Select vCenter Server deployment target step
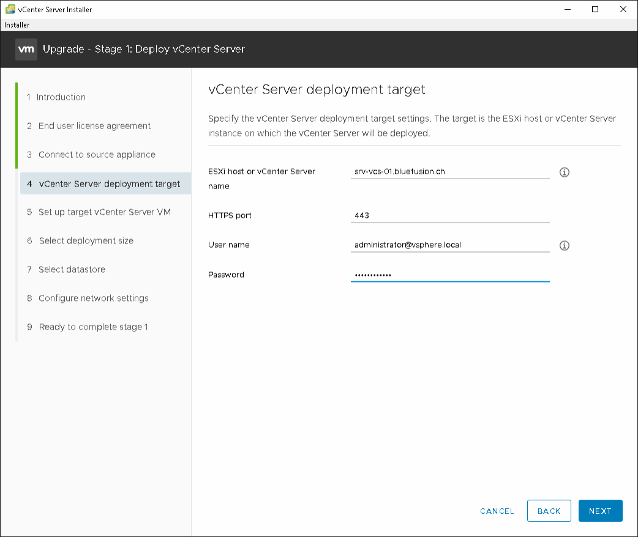 click(109, 183)
